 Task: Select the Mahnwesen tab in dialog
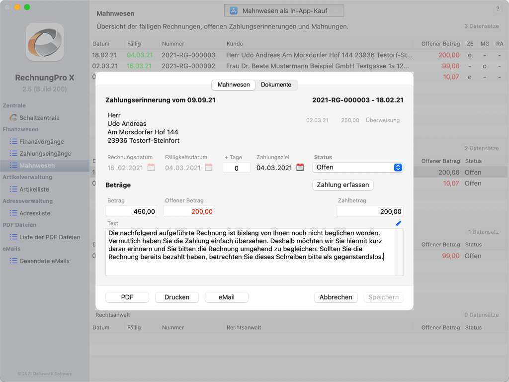tap(234, 85)
